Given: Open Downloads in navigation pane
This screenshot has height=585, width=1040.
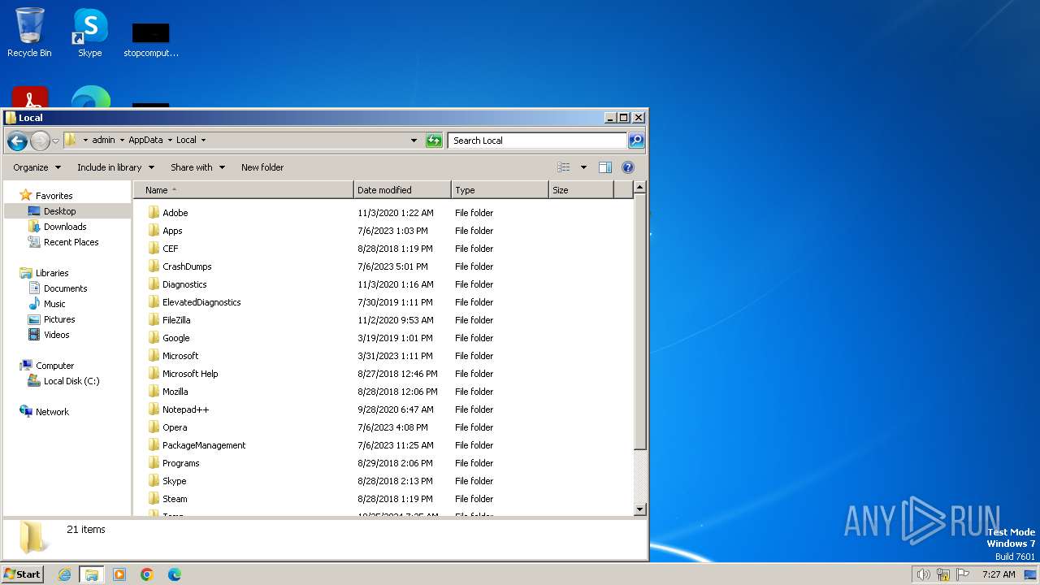Looking at the screenshot, I should (x=64, y=227).
